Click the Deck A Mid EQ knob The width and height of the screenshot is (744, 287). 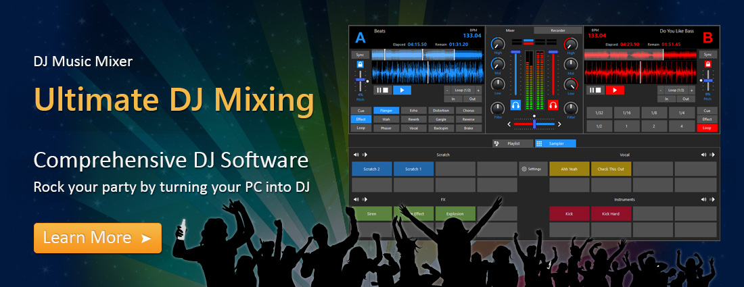point(498,64)
